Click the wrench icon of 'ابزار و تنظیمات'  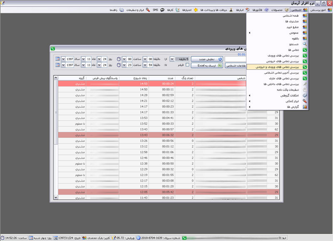point(148,10)
